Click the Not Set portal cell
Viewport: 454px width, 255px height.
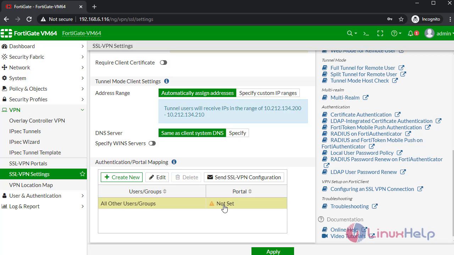coord(247,203)
